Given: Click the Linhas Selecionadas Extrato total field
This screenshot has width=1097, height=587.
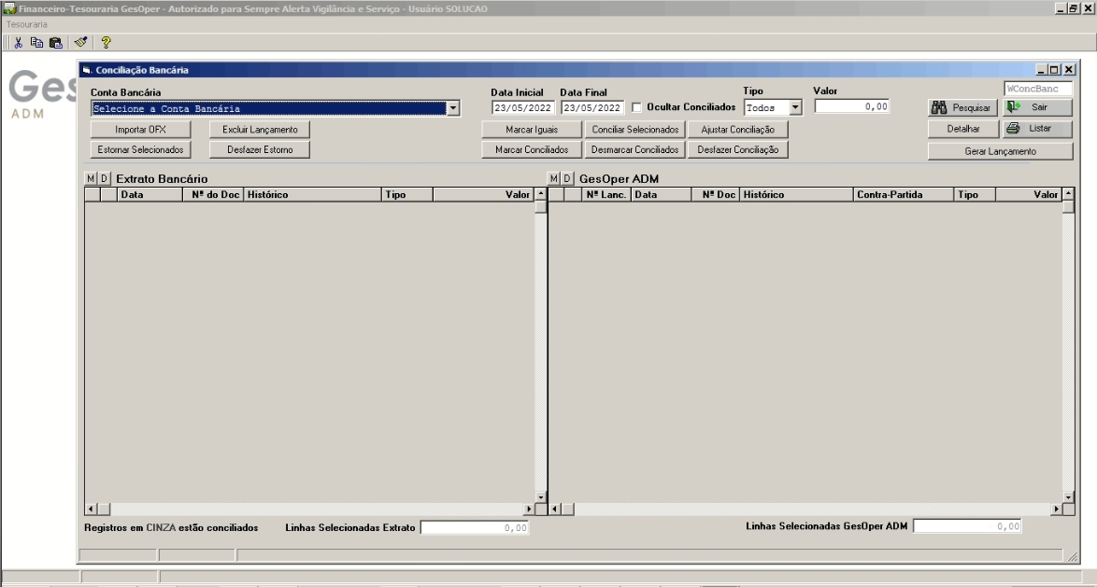Looking at the screenshot, I should pos(475,527).
